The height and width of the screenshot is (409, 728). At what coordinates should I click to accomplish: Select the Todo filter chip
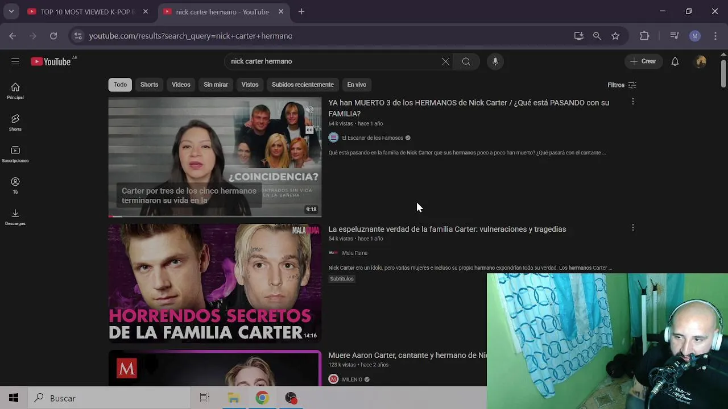click(120, 85)
